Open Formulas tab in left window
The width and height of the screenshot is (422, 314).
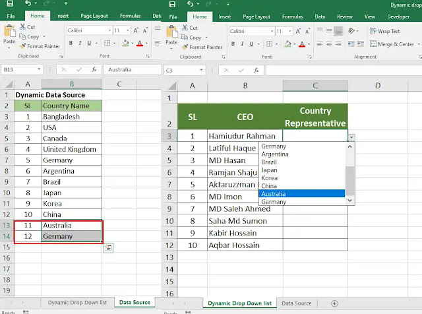point(130,16)
